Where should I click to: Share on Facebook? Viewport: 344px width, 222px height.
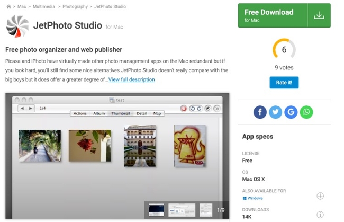point(260,112)
